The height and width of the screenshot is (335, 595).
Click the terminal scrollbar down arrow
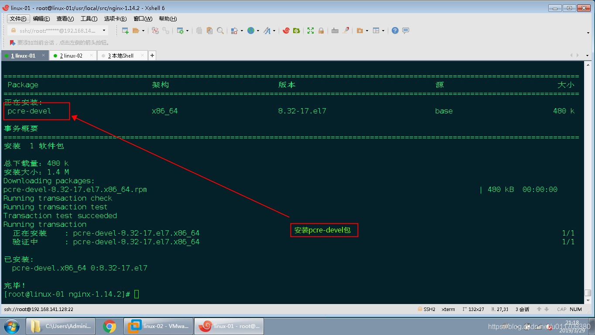point(588,300)
